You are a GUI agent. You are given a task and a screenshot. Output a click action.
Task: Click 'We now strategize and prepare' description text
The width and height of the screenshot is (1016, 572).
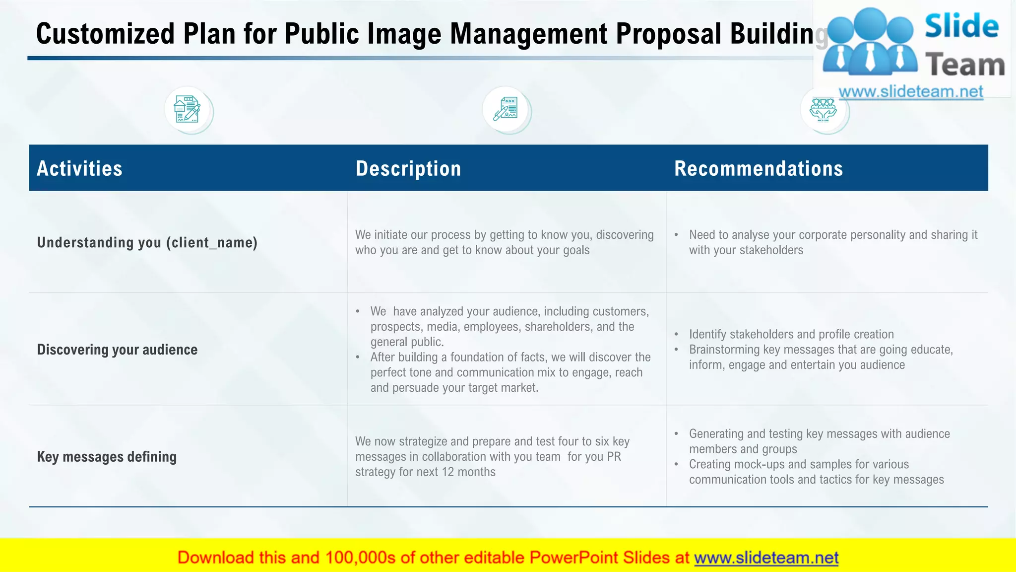492,457
